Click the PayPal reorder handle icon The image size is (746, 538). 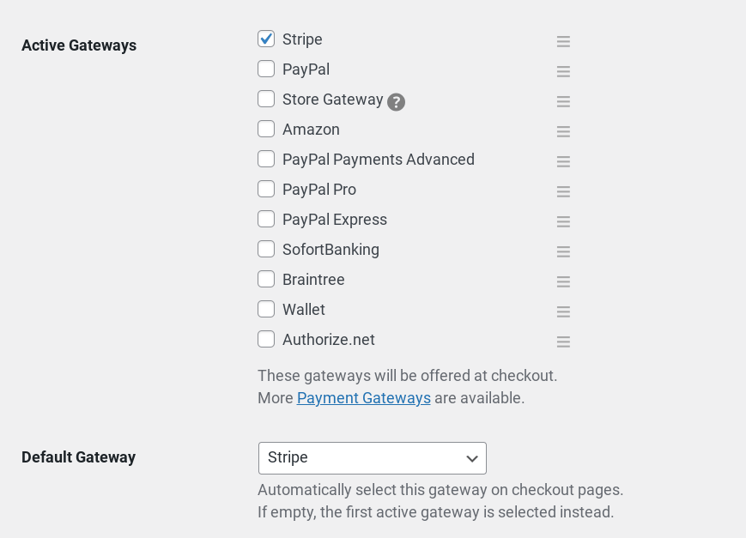(563, 71)
